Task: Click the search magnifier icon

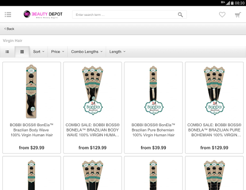Action: [x=180, y=15]
